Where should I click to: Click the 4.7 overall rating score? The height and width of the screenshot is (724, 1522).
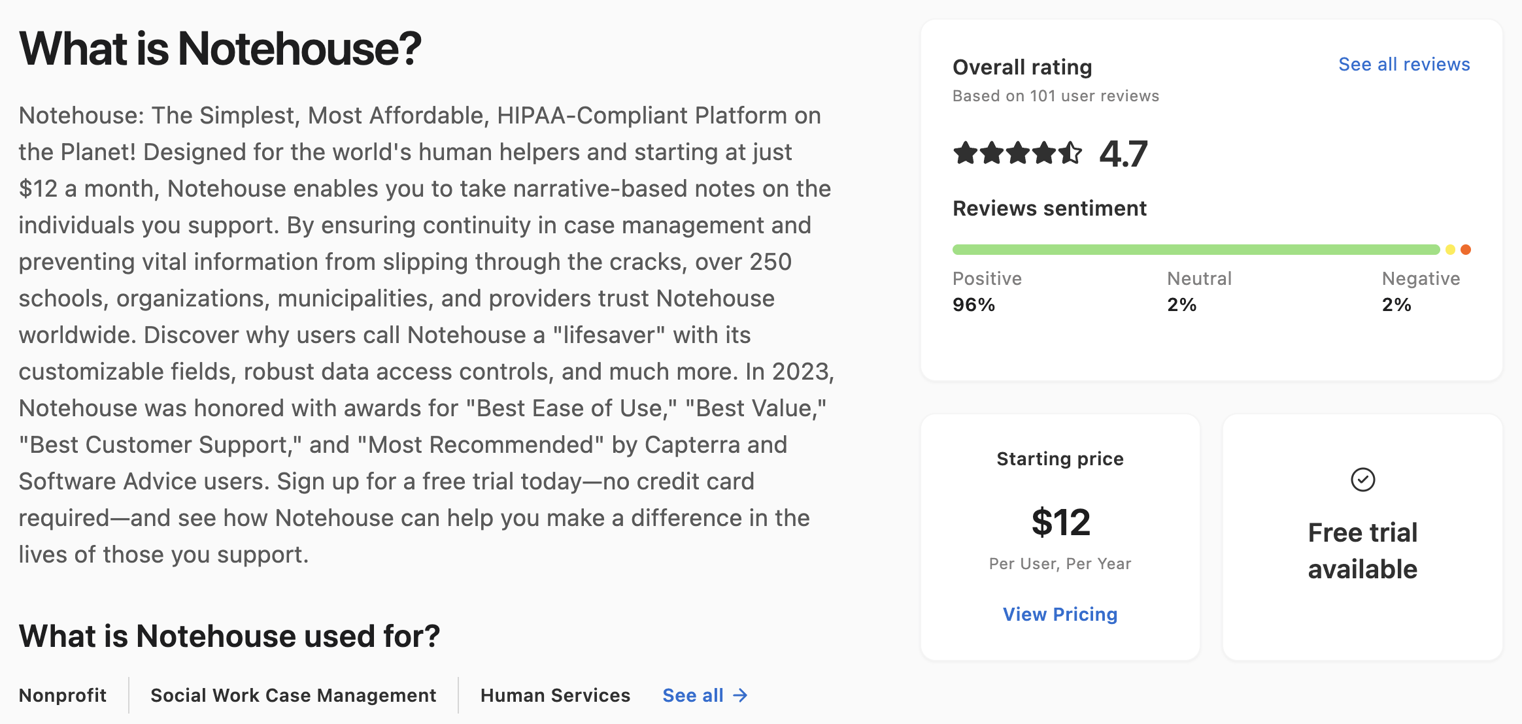[1123, 154]
